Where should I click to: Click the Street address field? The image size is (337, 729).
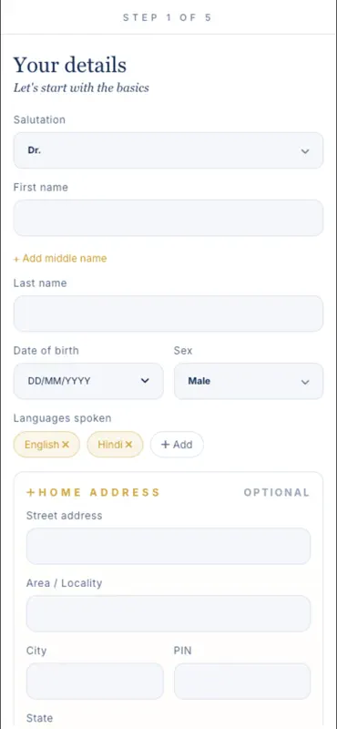point(168,546)
